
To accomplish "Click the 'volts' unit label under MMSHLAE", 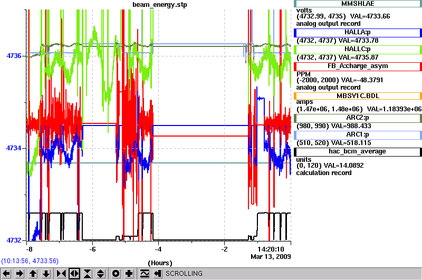I will [x=304, y=11].
